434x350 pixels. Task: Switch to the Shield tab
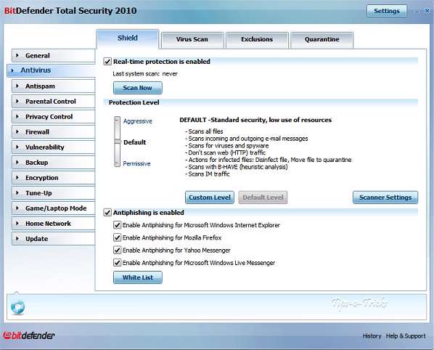[128, 38]
